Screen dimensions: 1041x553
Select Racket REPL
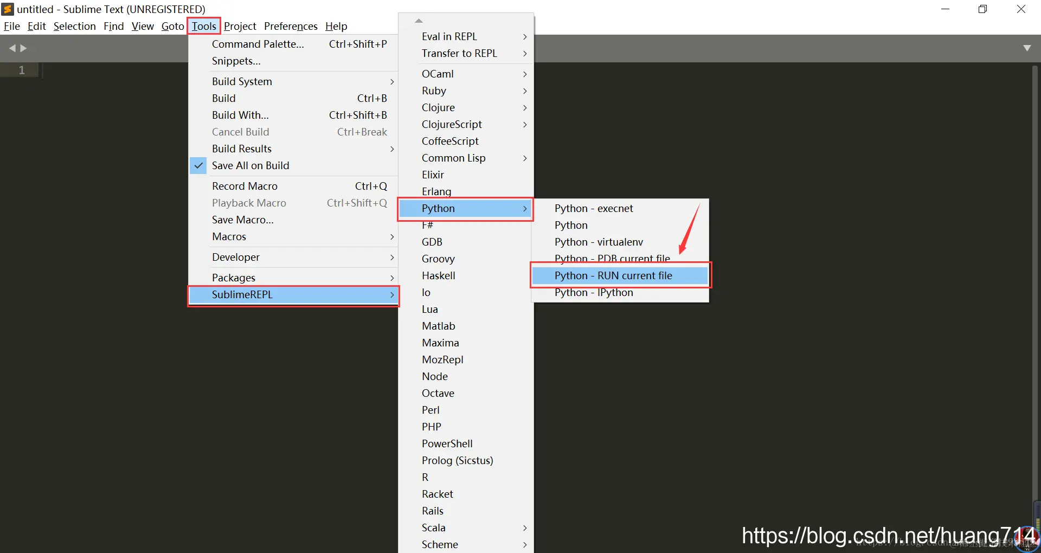coord(466,494)
